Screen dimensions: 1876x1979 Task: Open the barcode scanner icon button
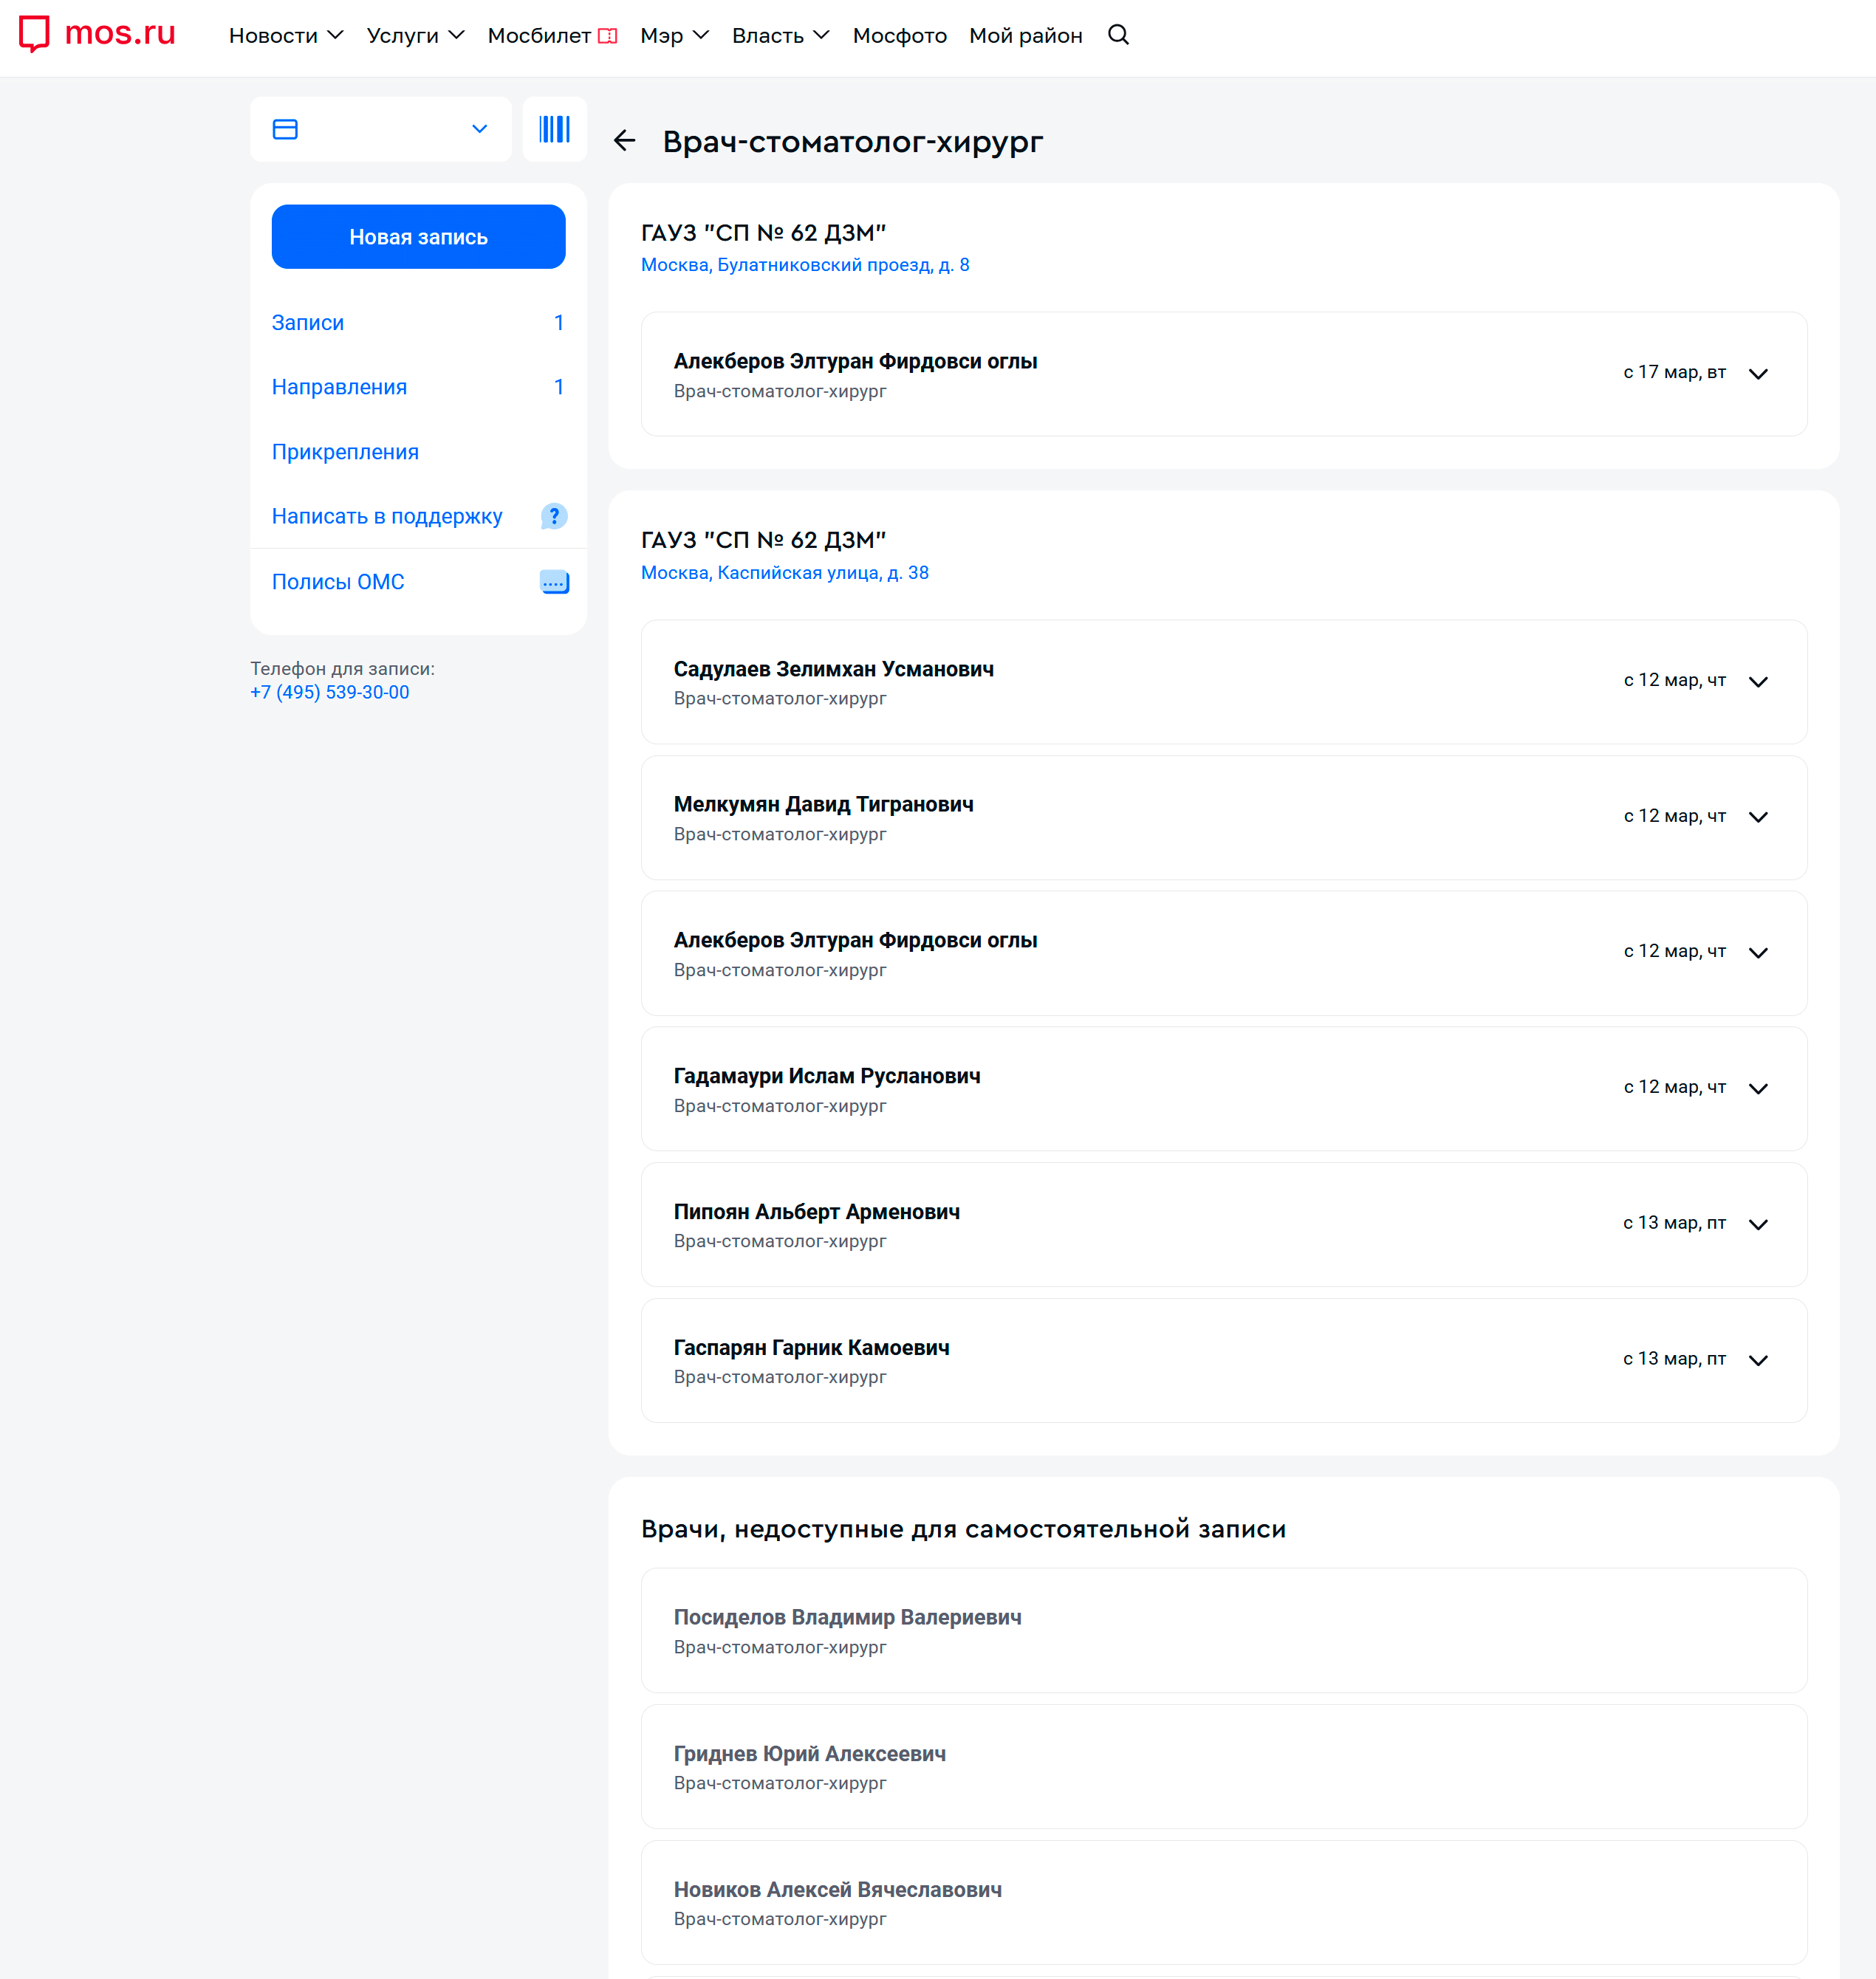coord(554,129)
